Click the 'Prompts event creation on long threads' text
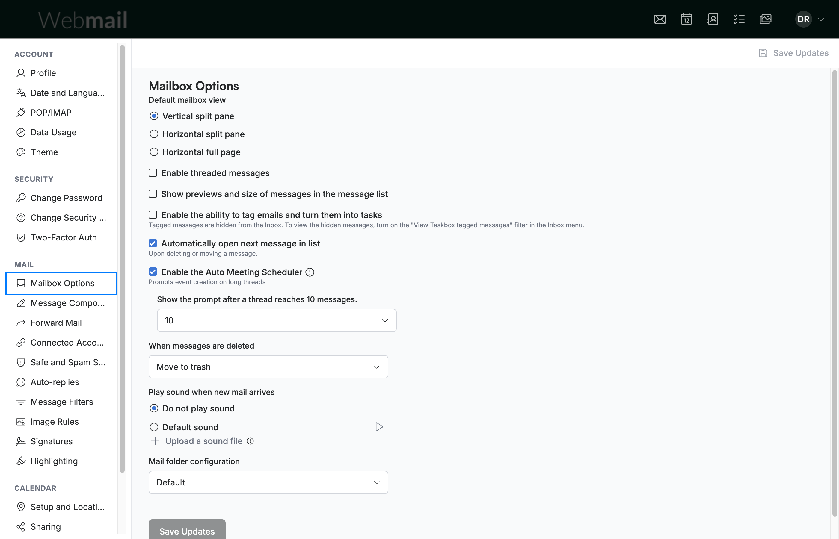The height and width of the screenshot is (539, 839). (x=207, y=282)
